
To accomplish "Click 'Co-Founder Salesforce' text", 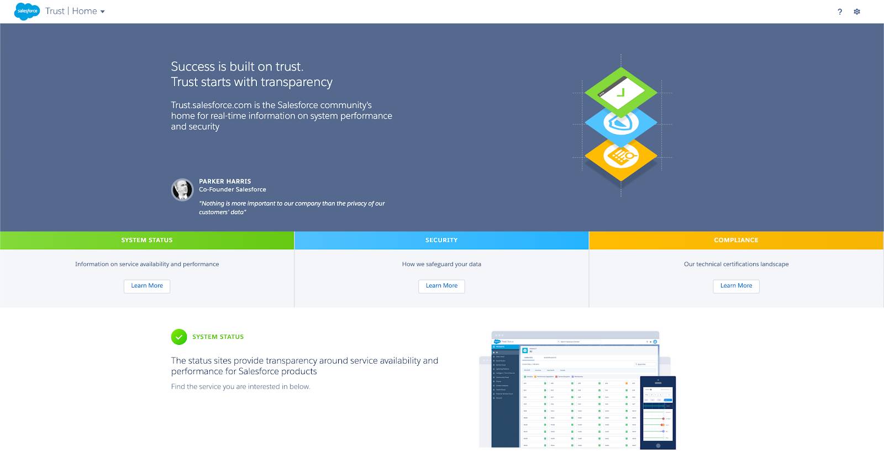I will [233, 189].
